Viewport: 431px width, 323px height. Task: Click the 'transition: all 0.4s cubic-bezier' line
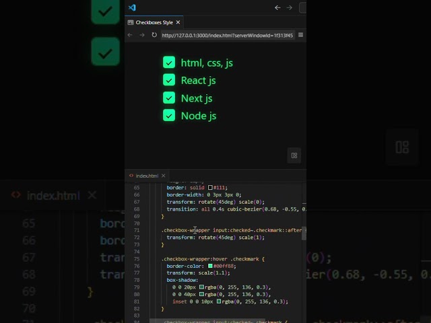coord(236,209)
